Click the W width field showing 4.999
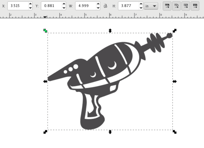 pyautogui.click(x=86, y=6)
